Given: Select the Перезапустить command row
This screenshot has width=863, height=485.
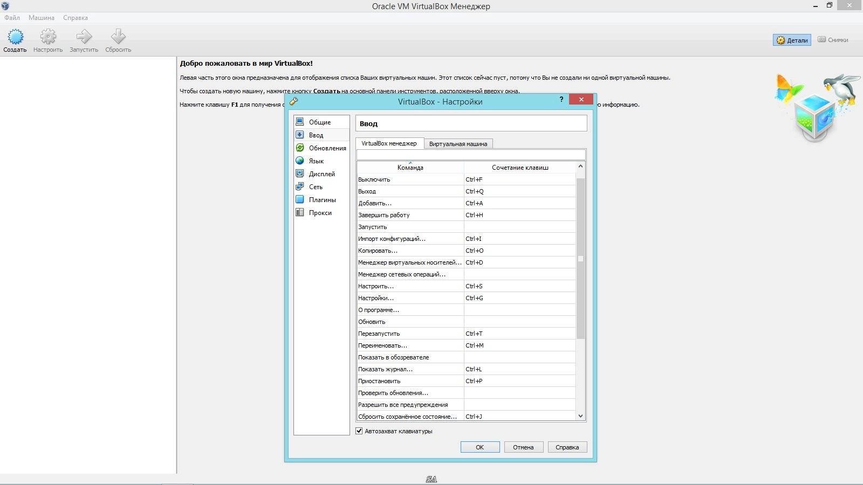Looking at the screenshot, I should pos(467,334).
